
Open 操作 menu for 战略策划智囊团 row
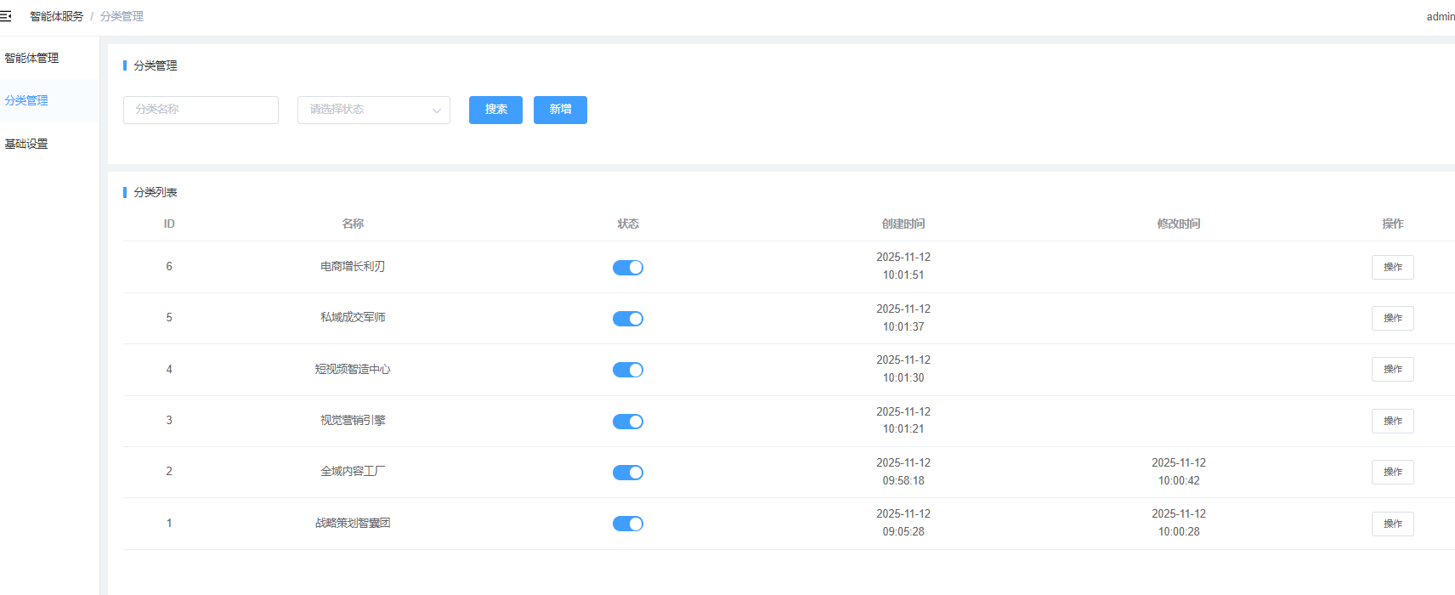click(x=1392, y=524)
